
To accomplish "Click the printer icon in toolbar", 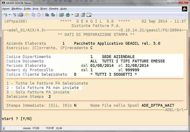I will click(21, 15).
